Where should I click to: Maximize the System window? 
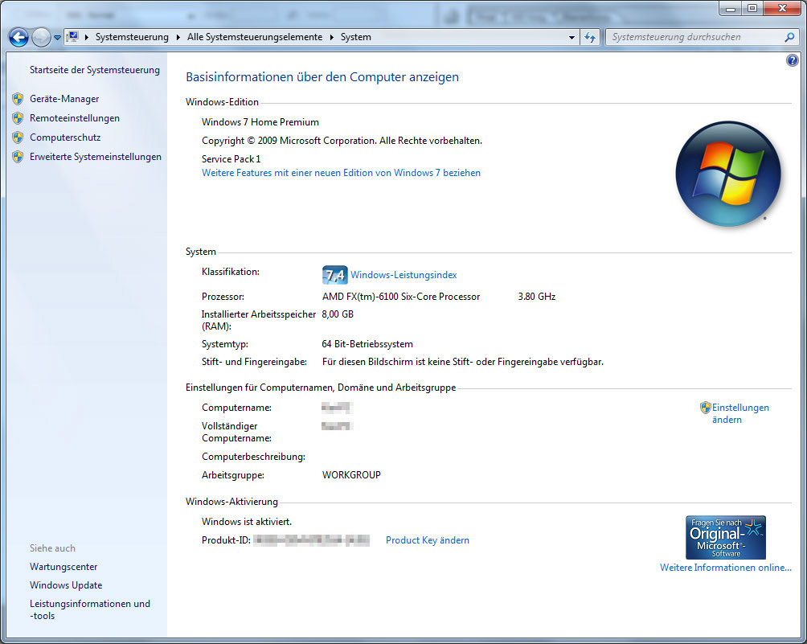click(x=752, y=8)
